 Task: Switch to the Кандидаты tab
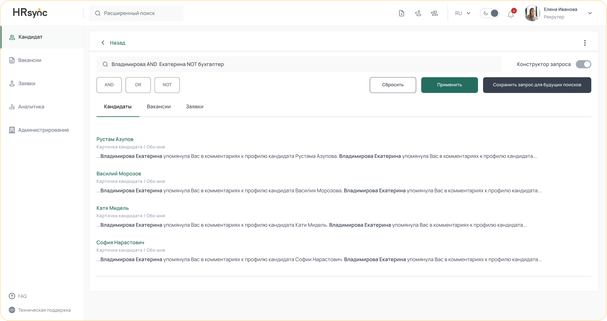click(118, 107)
